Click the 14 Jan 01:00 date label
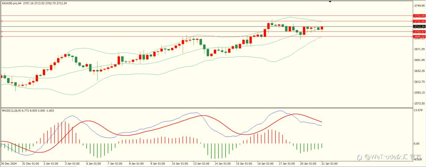The width and height of the screenshot is (426, 167). tap(222, 164)
